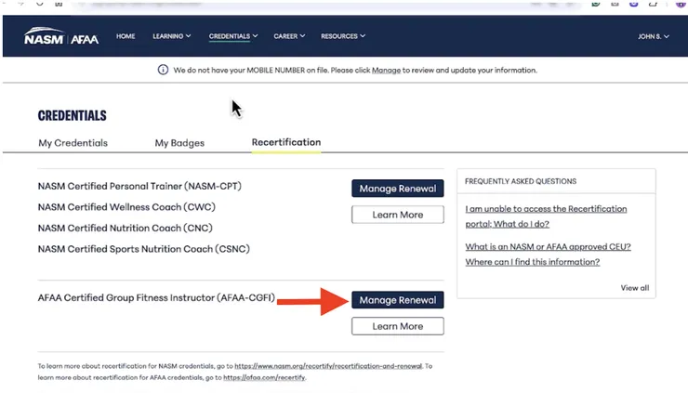Switch to the My Badges tab

click(179, 143)
